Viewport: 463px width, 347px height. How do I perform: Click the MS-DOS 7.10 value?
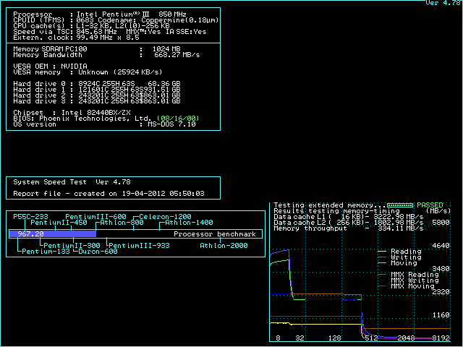(x=171, y=124)
